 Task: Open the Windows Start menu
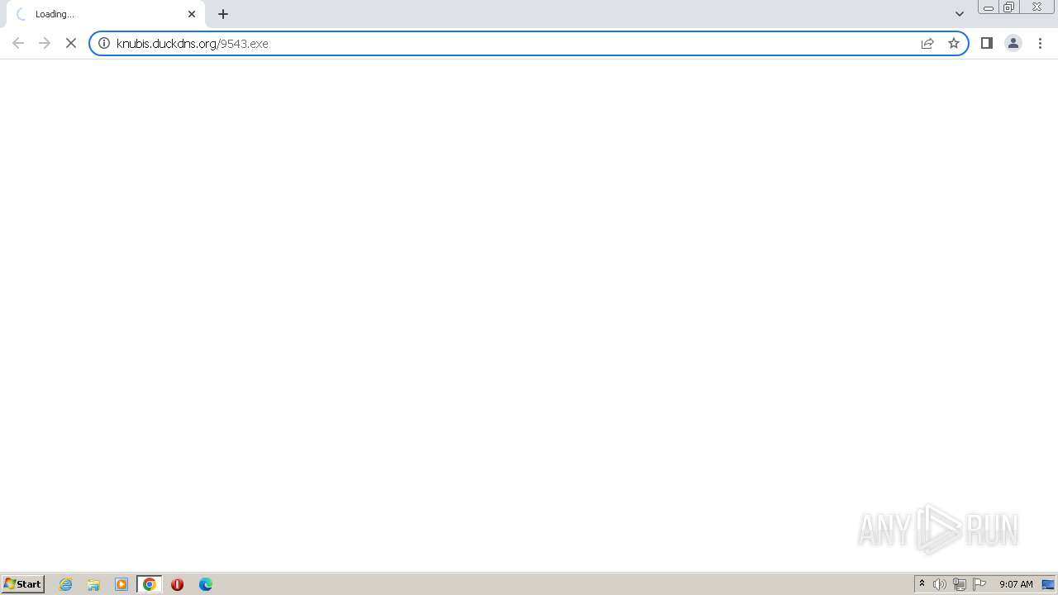click(22, 584)
